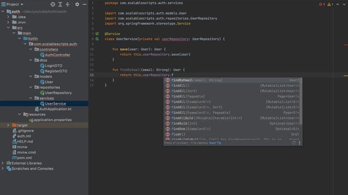Open the pom.xml Maven file

pyautogui.click(x=22, y=158)
